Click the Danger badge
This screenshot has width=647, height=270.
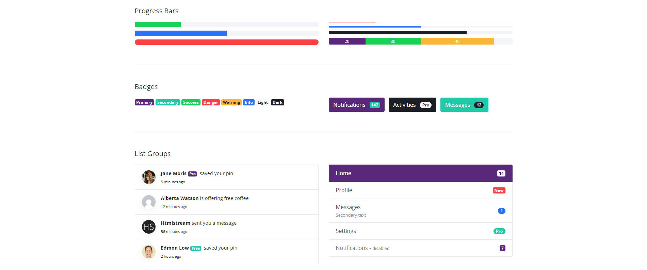[x=211, y=102]
